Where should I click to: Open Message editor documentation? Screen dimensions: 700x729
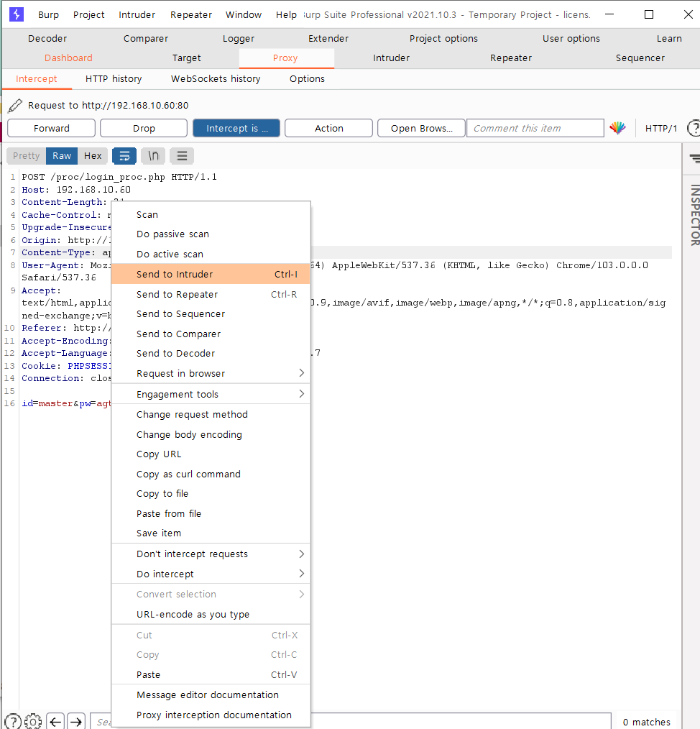click(211, 695)
